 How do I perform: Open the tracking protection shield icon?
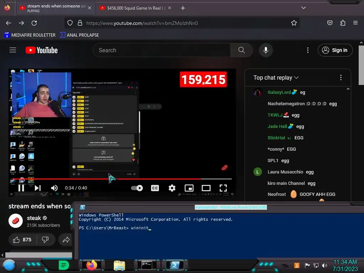[70, 23]
